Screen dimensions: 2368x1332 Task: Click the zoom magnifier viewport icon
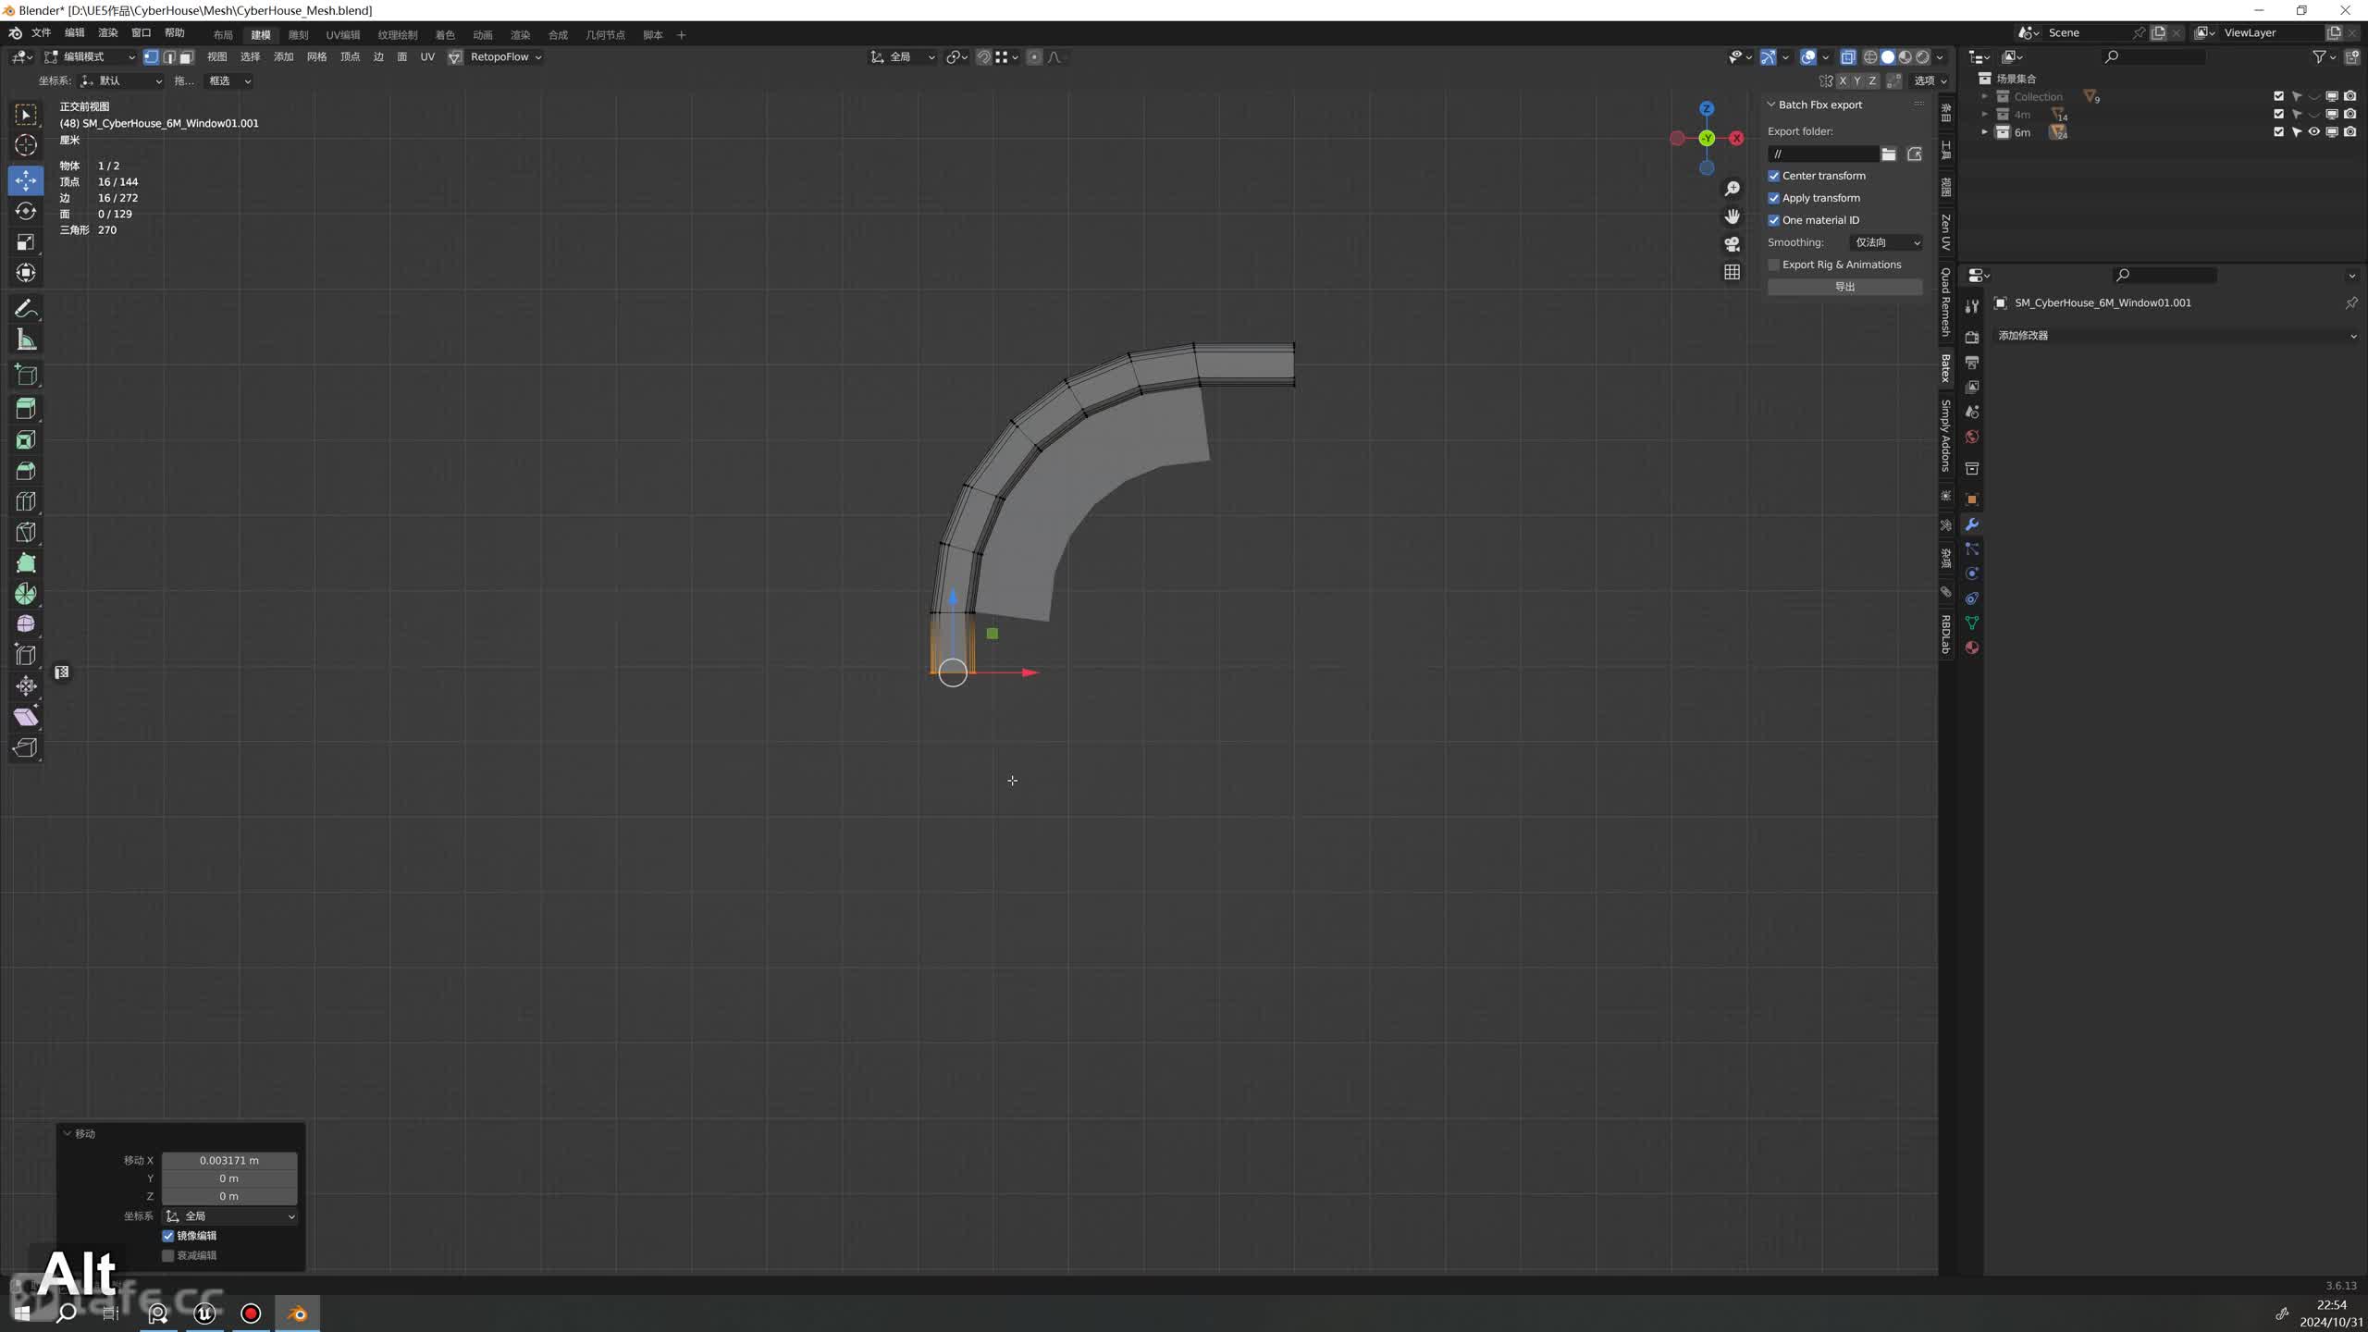[x=1732, y=189]
